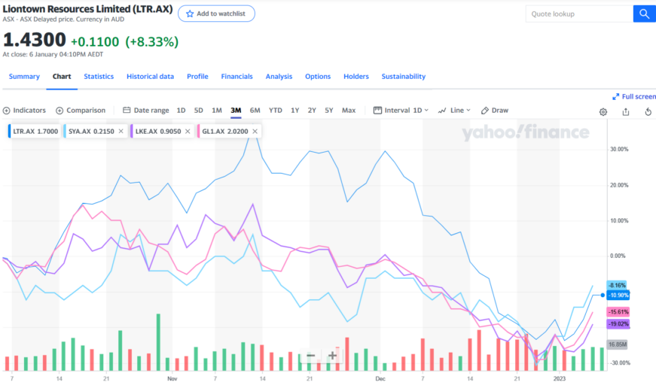Click the 16.85M volume label
The image size is (656, 385).
tap(618, 344)
